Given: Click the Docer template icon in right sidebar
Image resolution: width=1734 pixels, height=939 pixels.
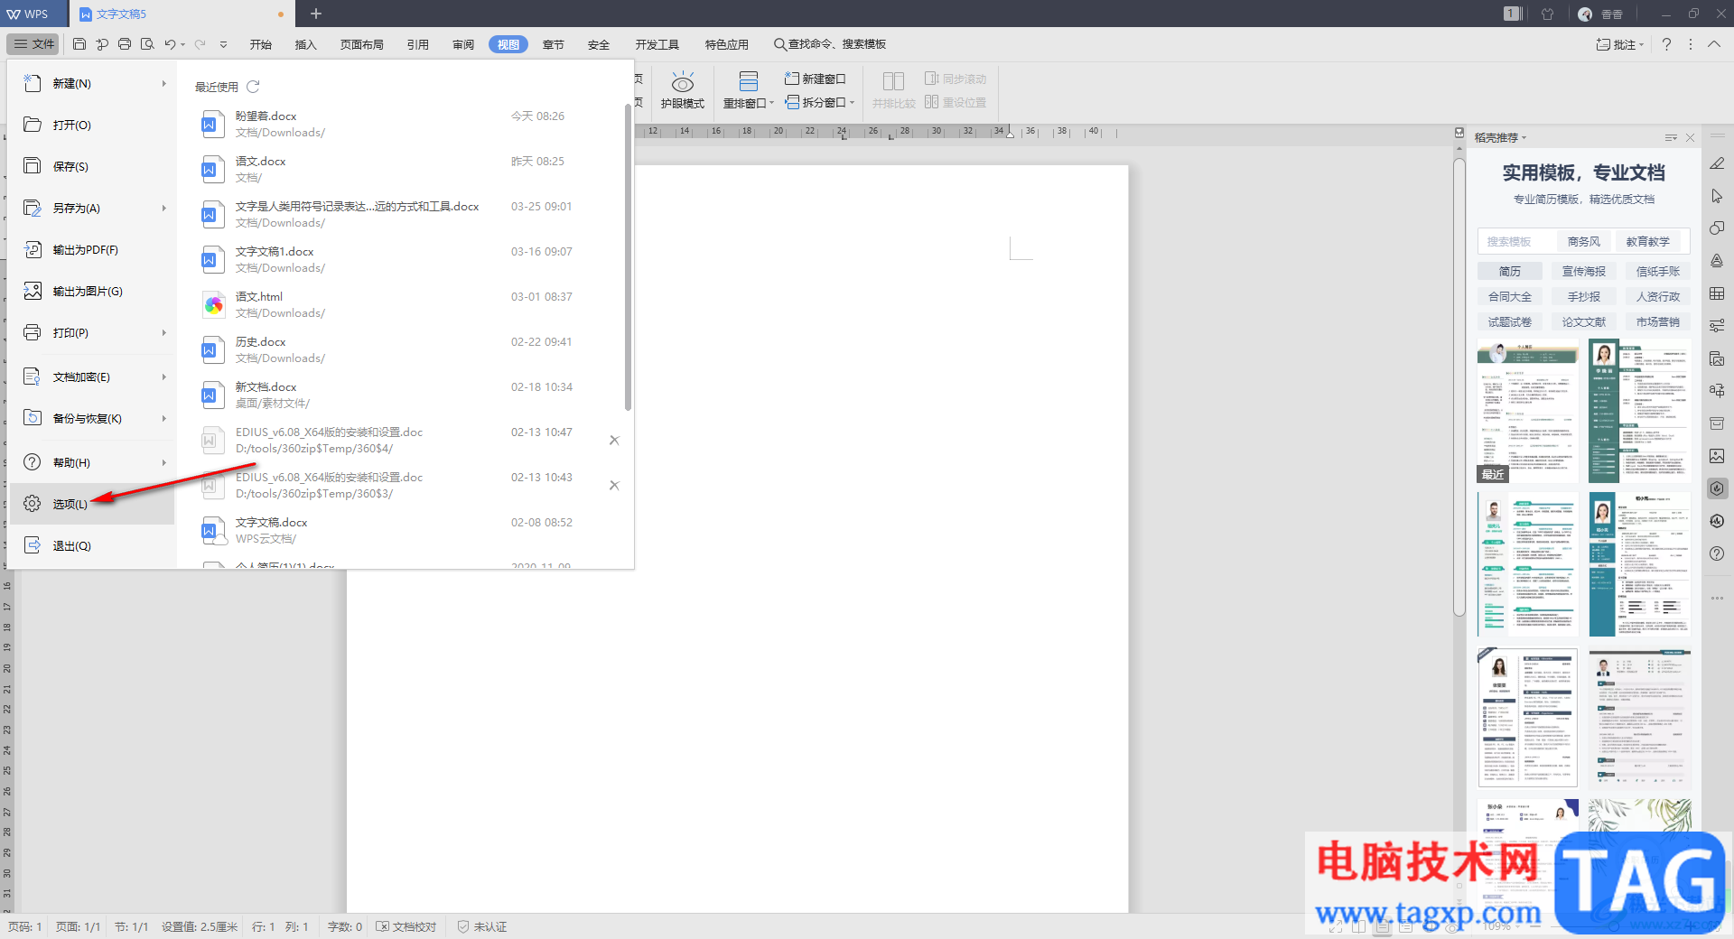Looking at the screenshot, I should 1717,488.
